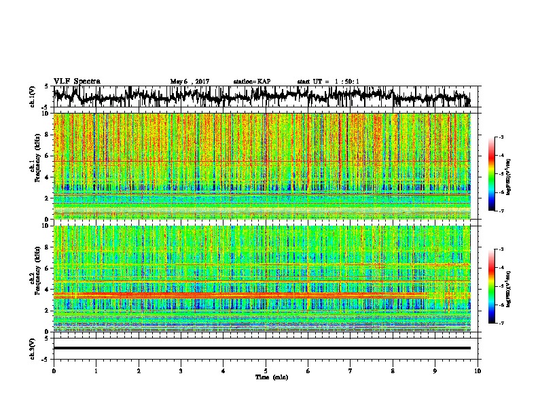
Task: Click the "8" kHz tick on ch.1 frequency axis
Action: (x=47, y=135)
